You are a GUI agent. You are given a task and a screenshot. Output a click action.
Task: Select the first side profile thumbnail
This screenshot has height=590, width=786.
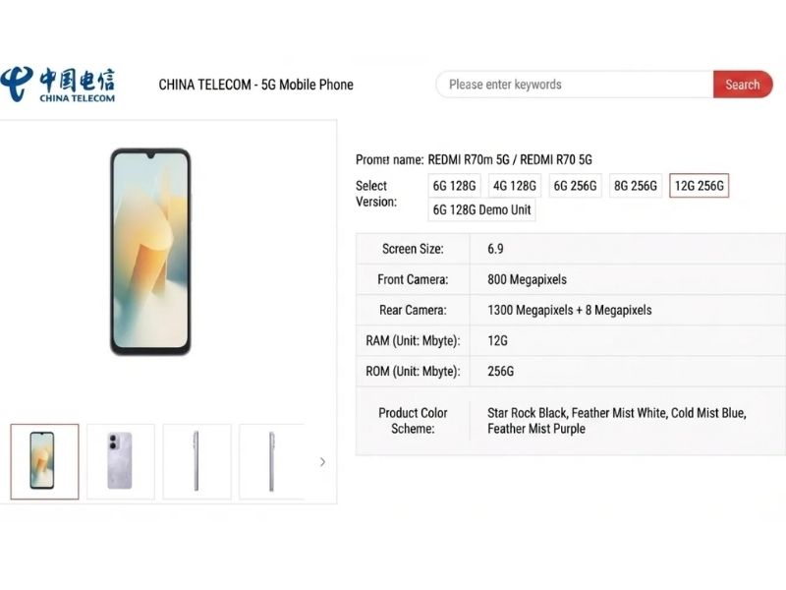[x=196, y=460]
